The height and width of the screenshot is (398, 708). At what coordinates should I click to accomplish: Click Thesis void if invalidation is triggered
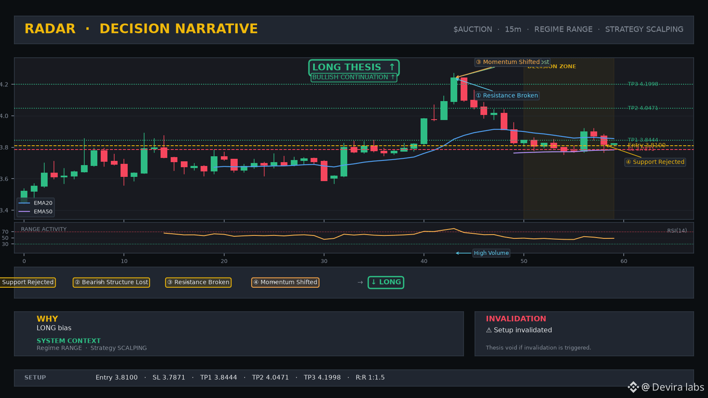(x=538, y=347)
